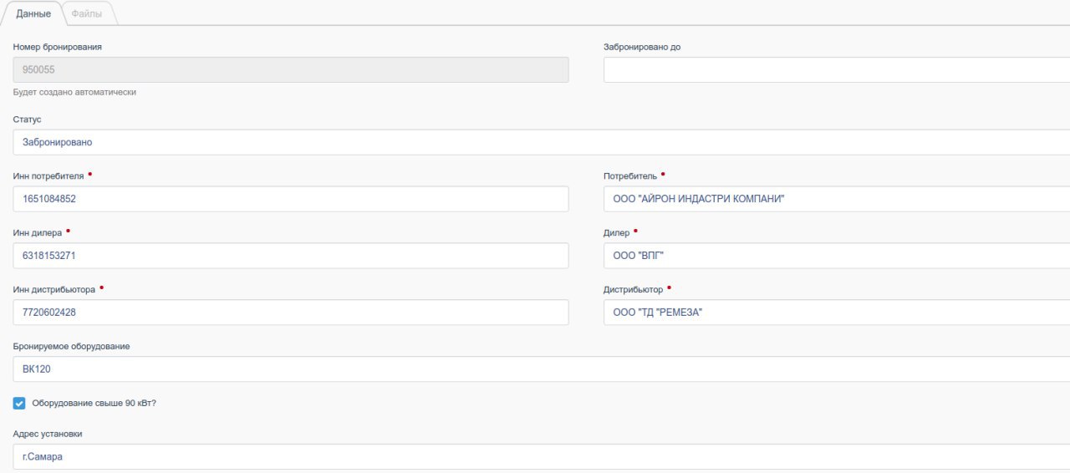Edit the Дистрибьютор field ООО ТД РЕМЕЗА

pyautogui.click(x=837, y=313)
